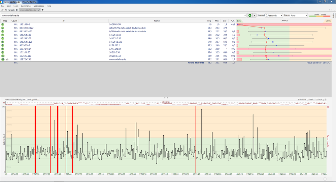Add a new target tab
Screen dimensions: 336x182
point(42,10)
